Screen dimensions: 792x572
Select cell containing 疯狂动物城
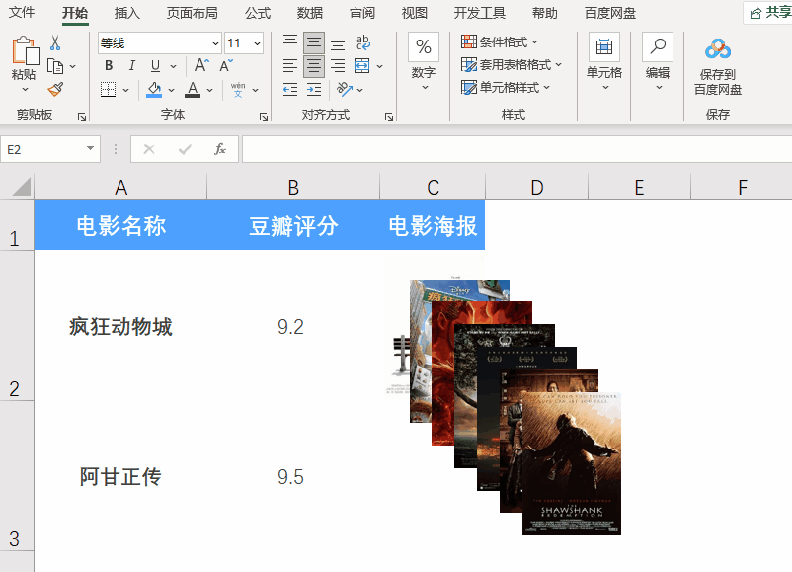coord(120,326)
